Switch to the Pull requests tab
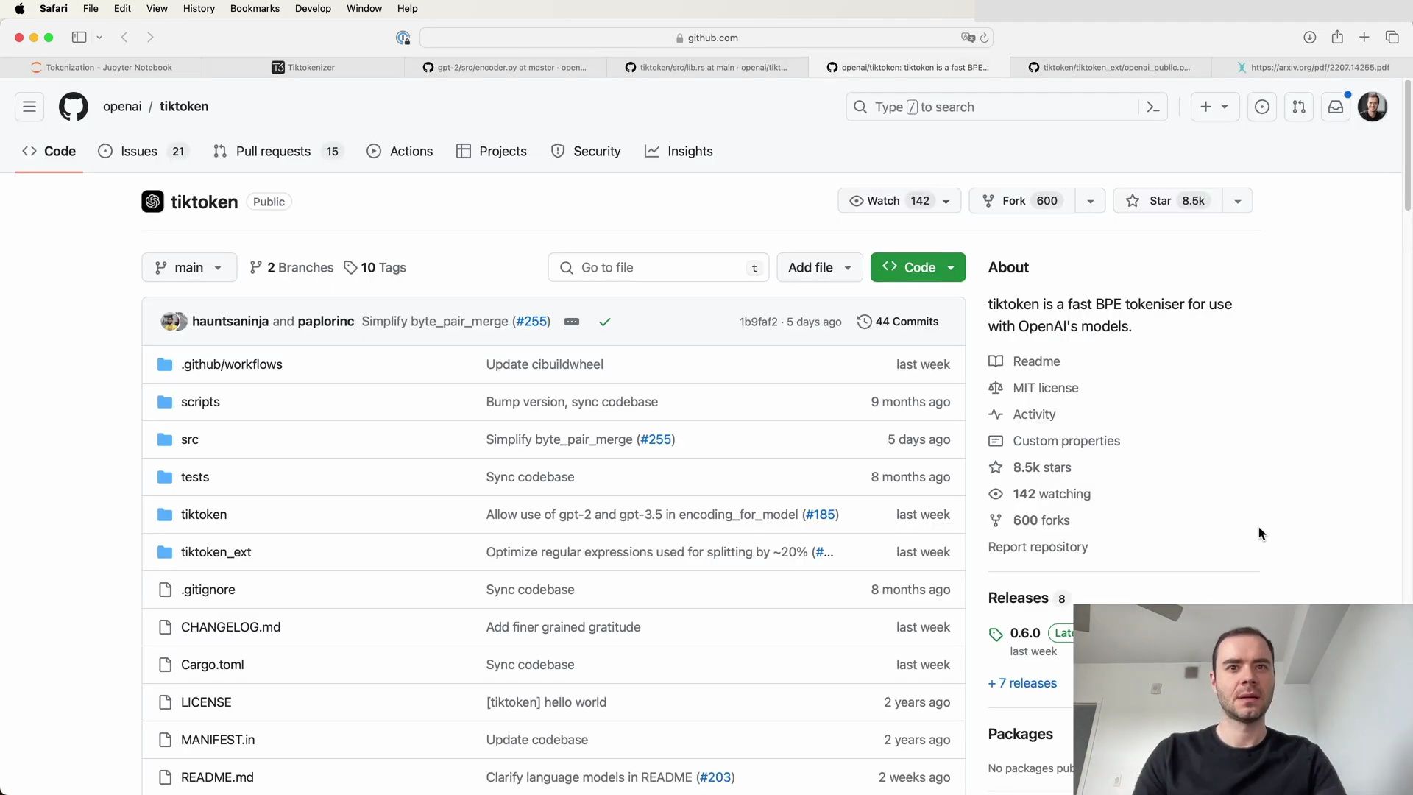The width and height of the screenshot is (1413, 795). pyautogui.click(x=278, y=151)
